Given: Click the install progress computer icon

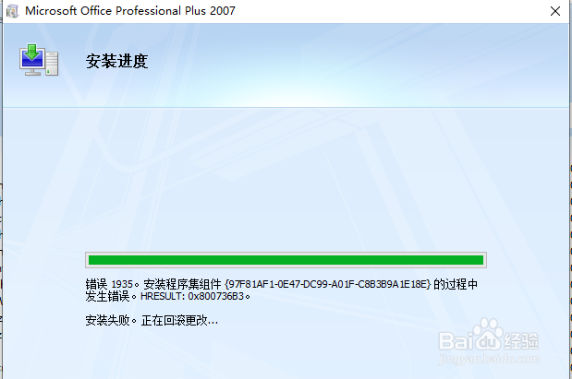Looking at the screenshot, I should point(39,60).
